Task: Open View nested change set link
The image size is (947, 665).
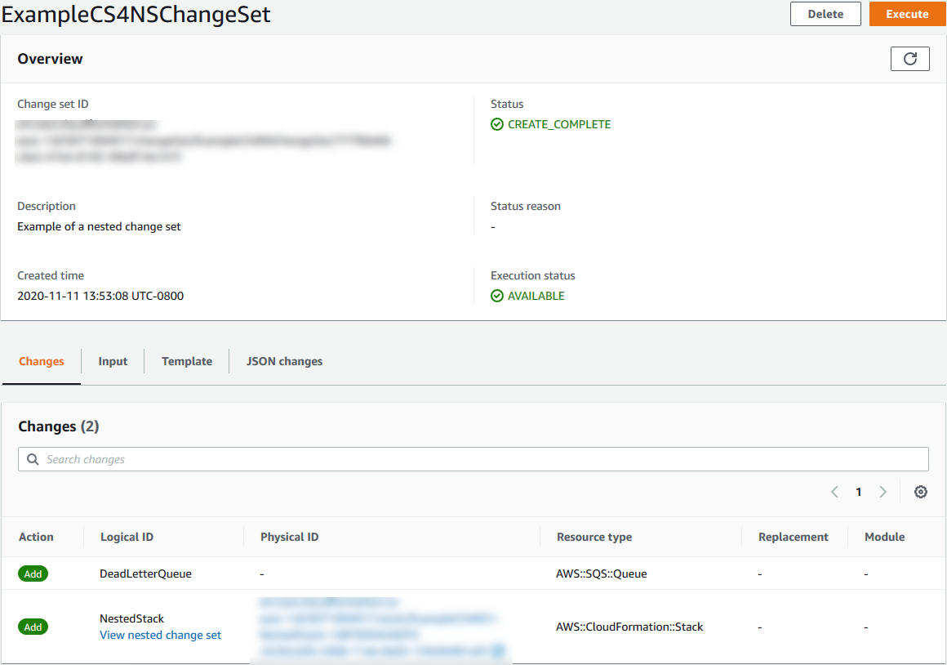Action: click(x=160, y=635)
